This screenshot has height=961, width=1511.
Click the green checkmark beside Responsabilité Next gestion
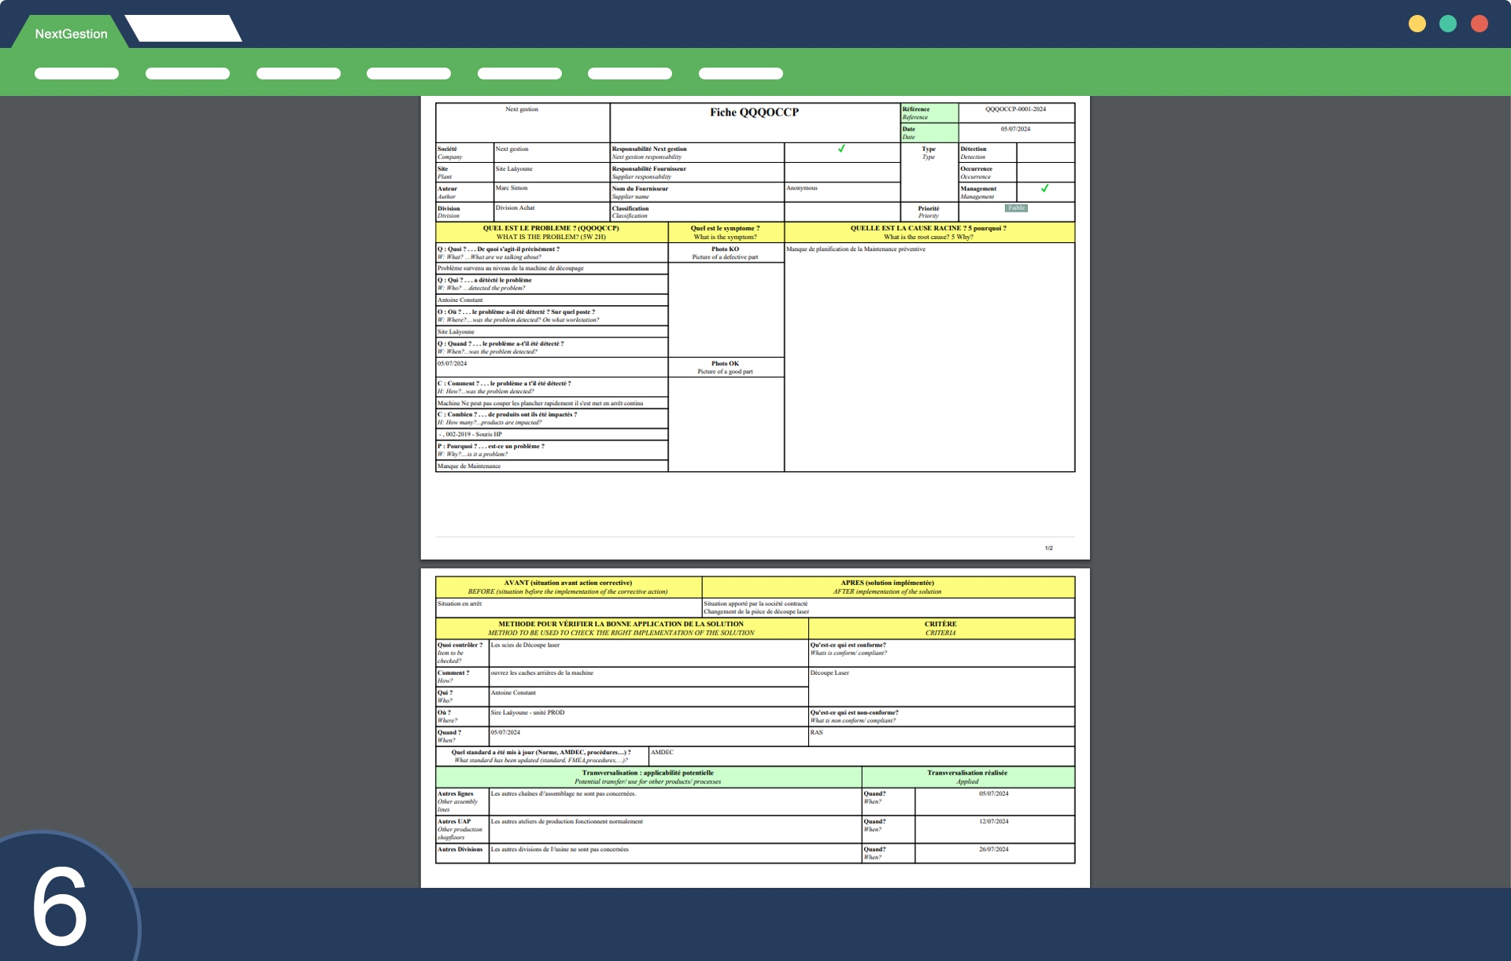coord(841,149)
